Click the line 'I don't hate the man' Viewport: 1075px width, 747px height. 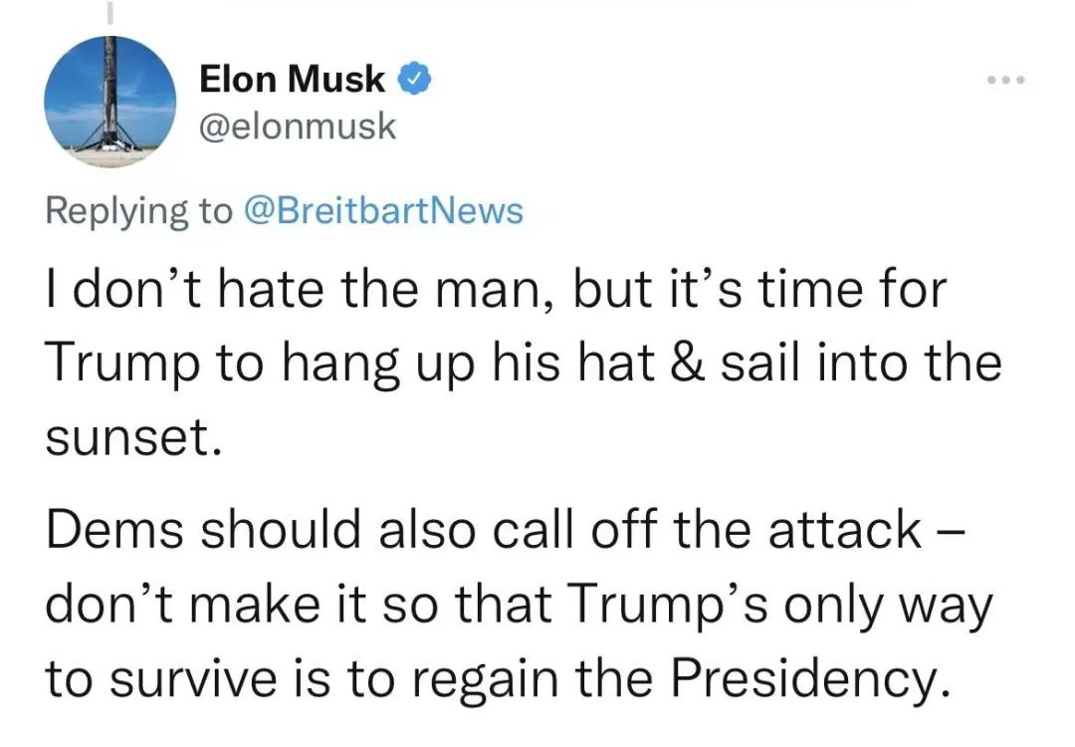[x=496, y=293]
